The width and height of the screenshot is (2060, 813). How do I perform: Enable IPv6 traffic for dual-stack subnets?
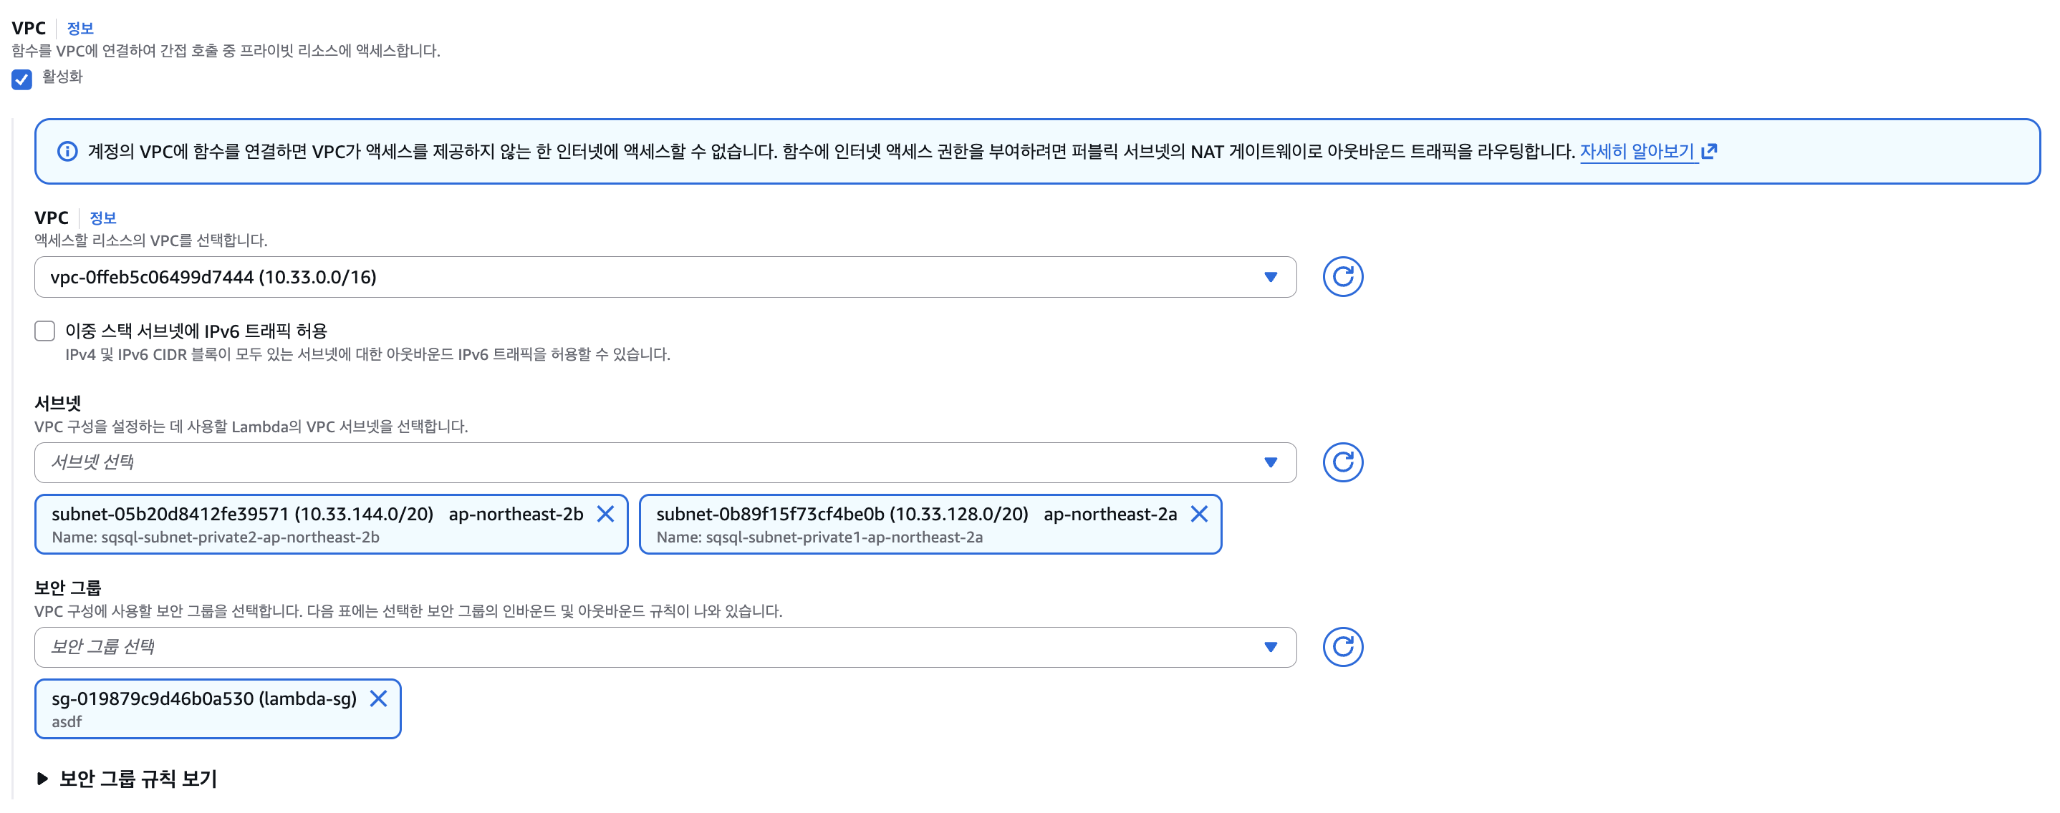point(45,331)
